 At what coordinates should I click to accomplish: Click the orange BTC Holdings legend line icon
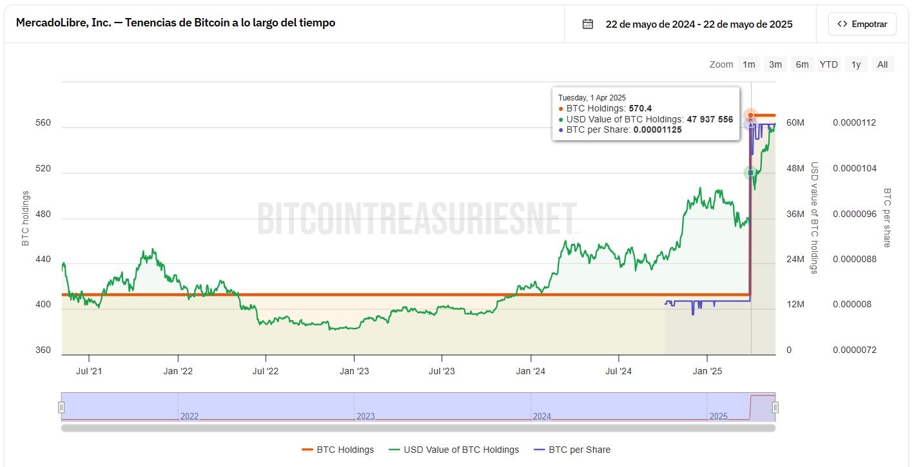(x=307, y=450)
